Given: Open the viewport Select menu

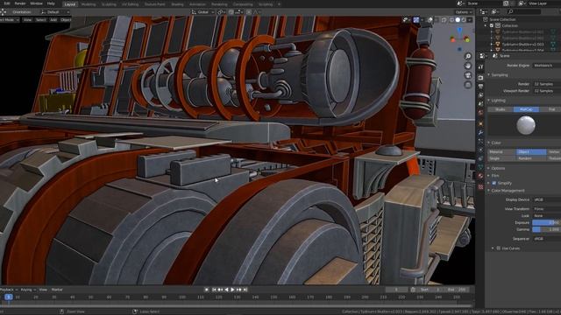Looking at the screenshot, I should [x=40, y=19].
